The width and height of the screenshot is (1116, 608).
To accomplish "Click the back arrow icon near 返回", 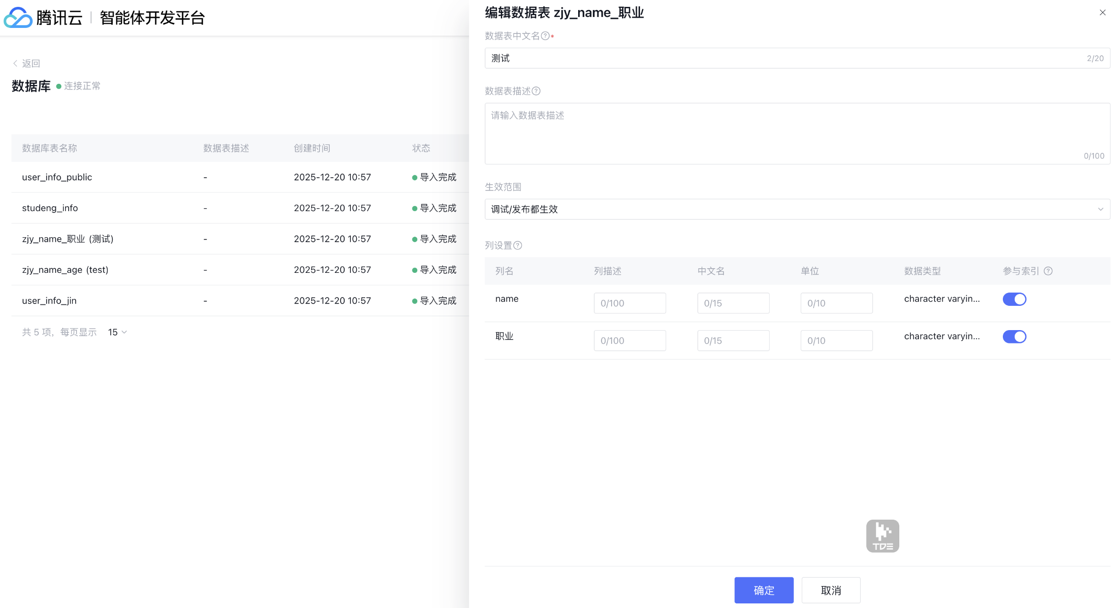I will 15,64.
